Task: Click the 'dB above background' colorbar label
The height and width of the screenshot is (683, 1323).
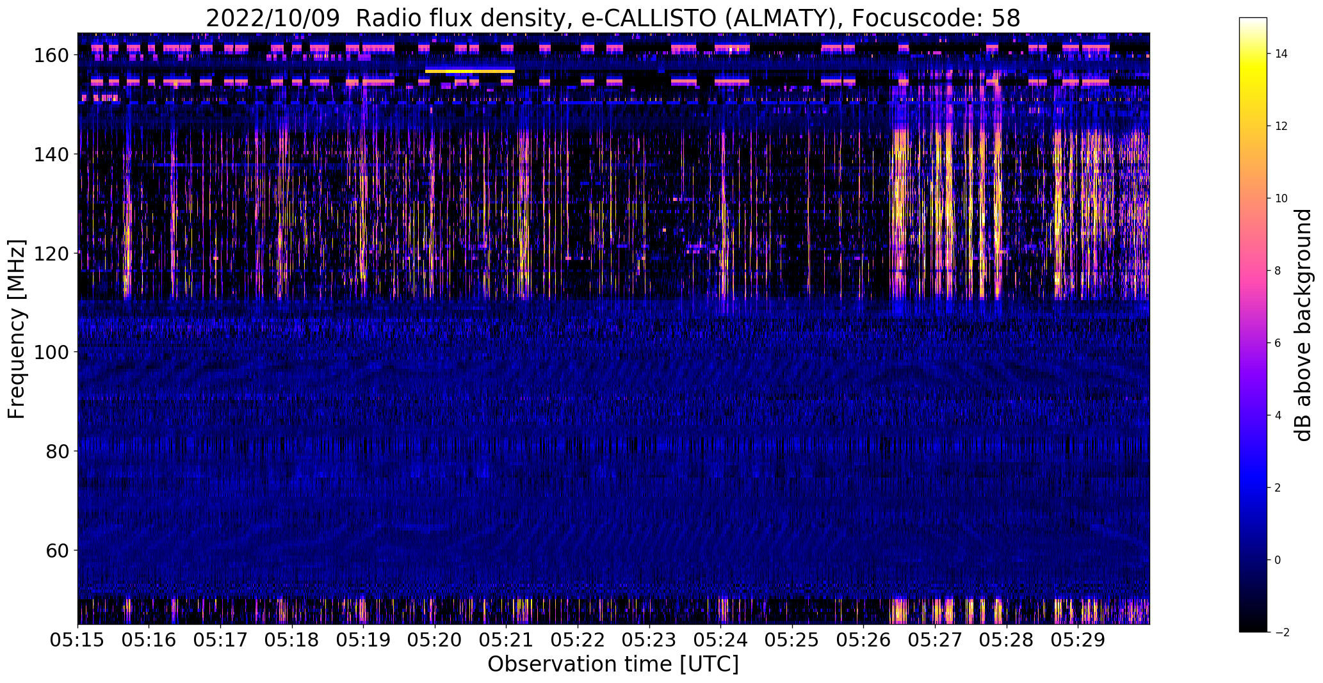Action: tap(1303, 325)
